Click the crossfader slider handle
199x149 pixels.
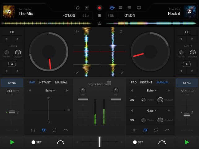coord(99,142)
